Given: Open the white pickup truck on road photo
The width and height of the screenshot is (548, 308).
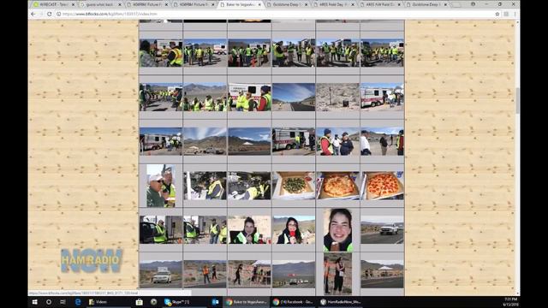Looking at the screenshot, I should [382, 230].
